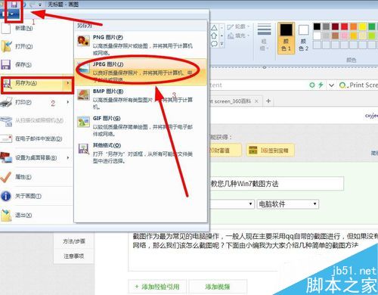The width and height of the screenshot is (378, 295).
Task: Choose 其他格式(O) save option
Action: pos(141,153)
